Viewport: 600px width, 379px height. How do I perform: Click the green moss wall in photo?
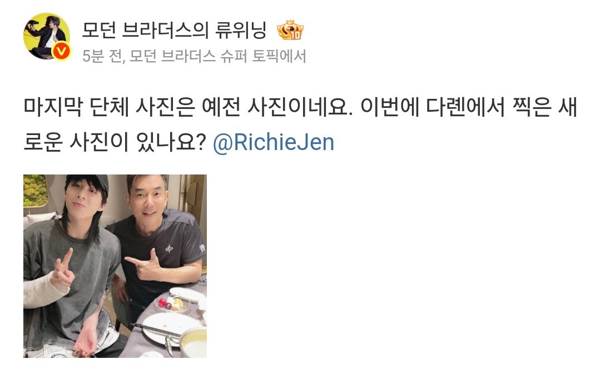tap(34, 190)
